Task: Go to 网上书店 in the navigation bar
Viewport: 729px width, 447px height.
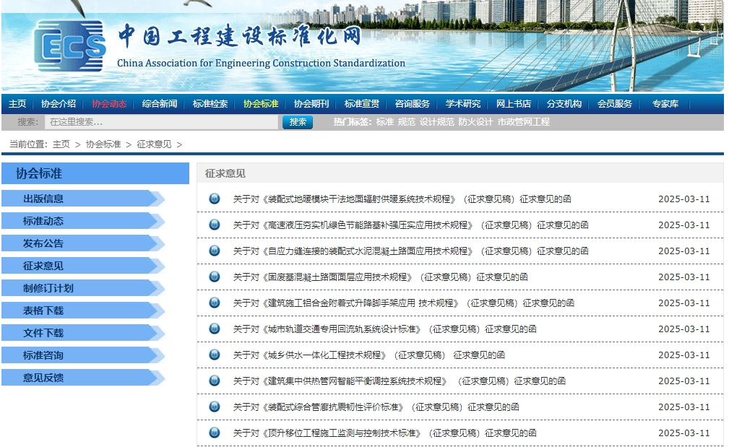Action: pos(514,104)
